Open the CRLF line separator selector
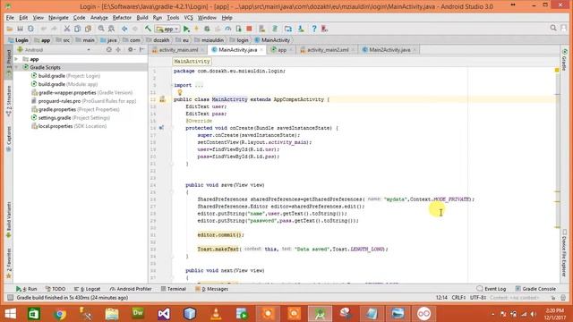Image resolution: width=573 pixels, height=322 pixels. coord(458,298)
